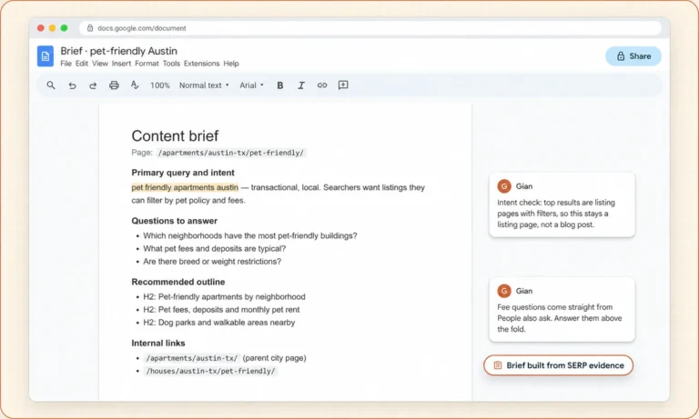Click H2: Dog parks and walkable areas nearby
This screenshot has width=699, height=419.
pyautogui.click(x=218, y=323)
